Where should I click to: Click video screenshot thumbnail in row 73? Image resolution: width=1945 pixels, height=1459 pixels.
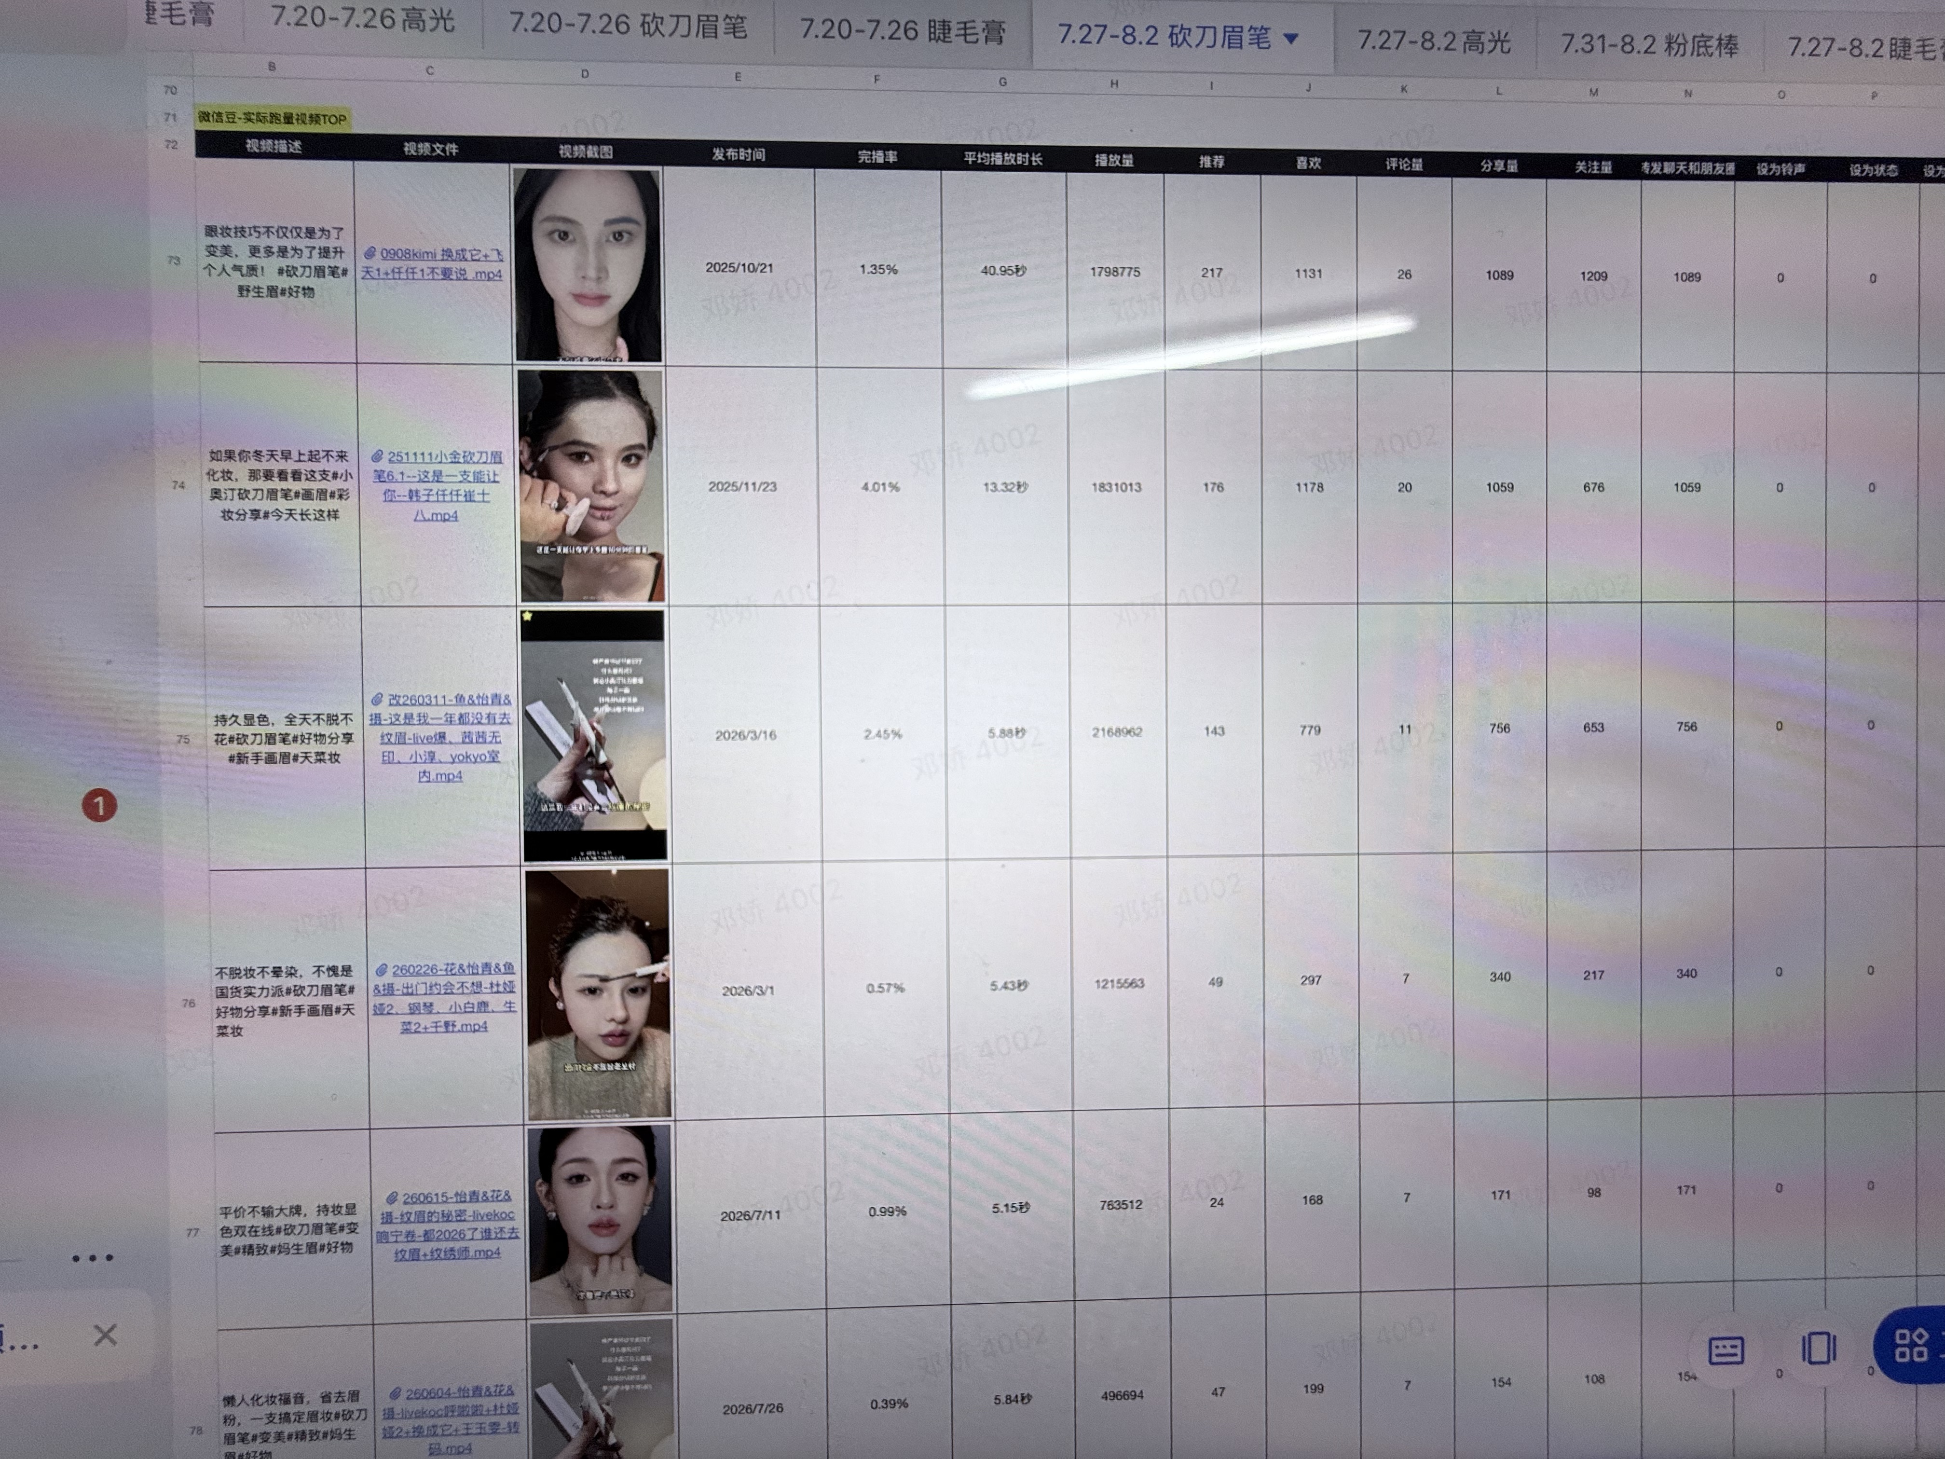tap(588, 265)
